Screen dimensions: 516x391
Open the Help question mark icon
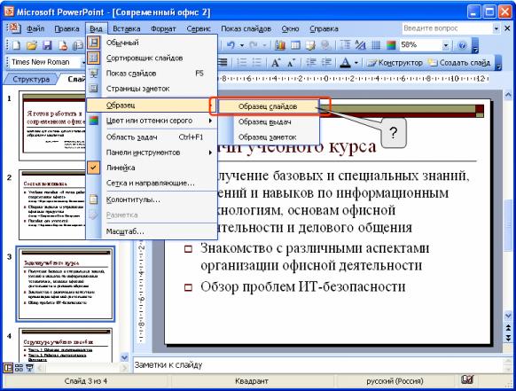click(462, 45)
